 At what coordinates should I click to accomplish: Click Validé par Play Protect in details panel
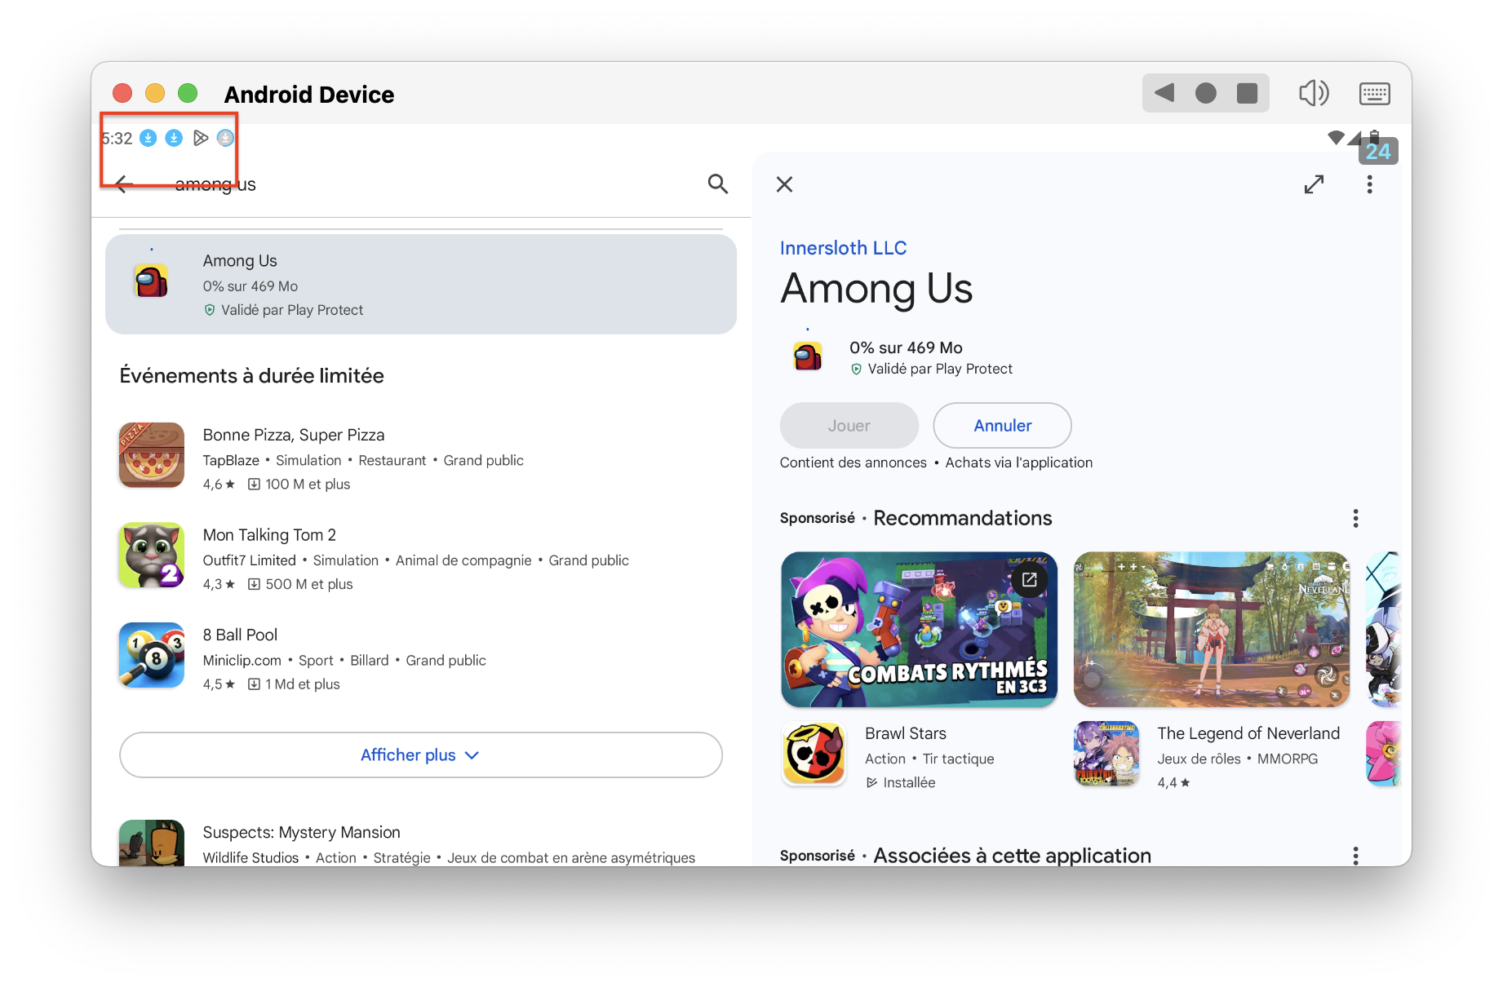pyautogui.click(x=940, y=369)
